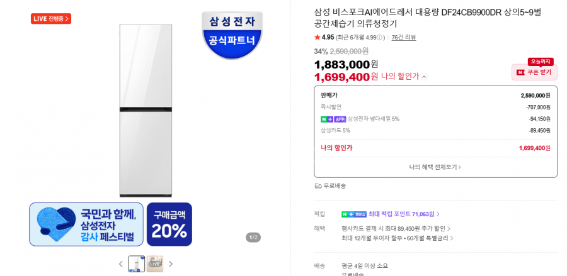The height and width of the screenshot is (276, 567).
Task: Click the N+ APP membership badge
Action: coord(333,119)
